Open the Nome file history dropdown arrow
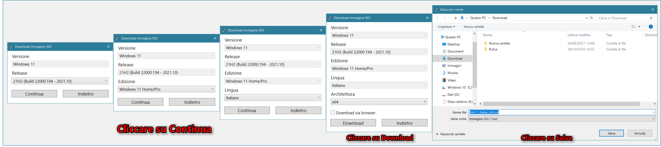This screenshot has height=147, width=661. pyautogui.click(x=653, y=112)
